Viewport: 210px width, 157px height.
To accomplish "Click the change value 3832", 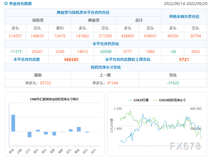I will tap(195, 52).
